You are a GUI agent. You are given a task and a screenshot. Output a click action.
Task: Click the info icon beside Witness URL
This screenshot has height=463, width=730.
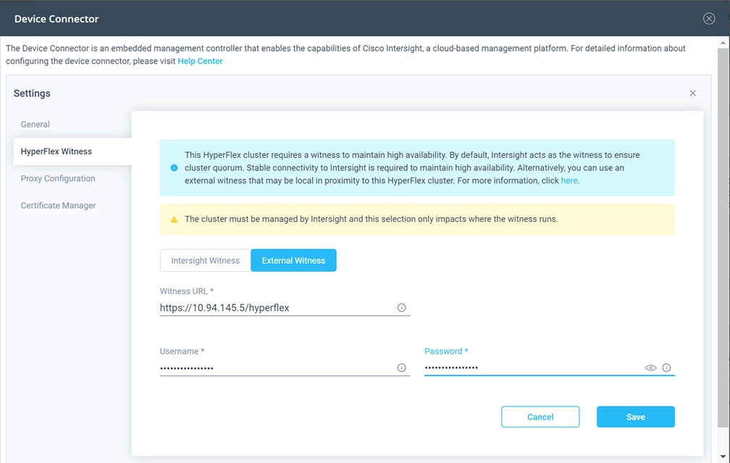tap(401, 307)
